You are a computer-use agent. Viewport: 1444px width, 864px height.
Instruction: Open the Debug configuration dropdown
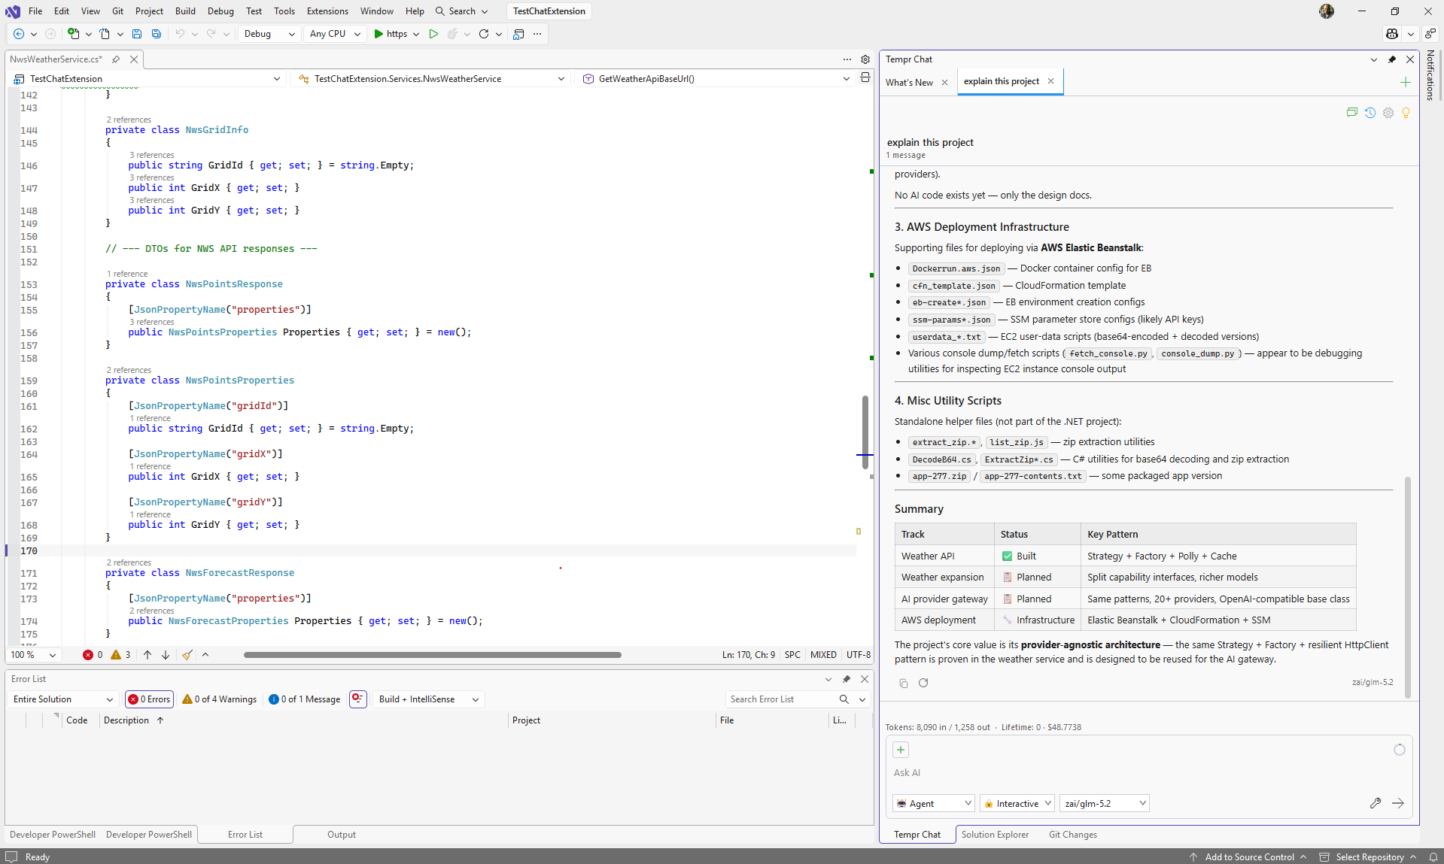pos(269,34)
